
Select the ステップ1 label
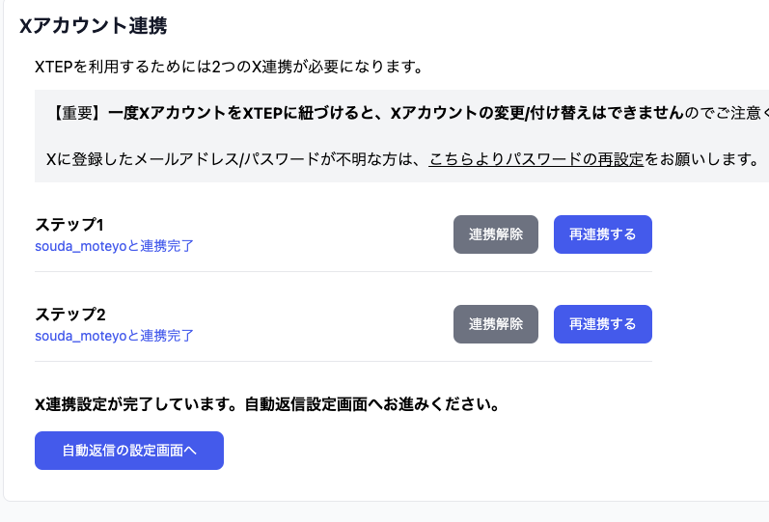coord(69,225)
